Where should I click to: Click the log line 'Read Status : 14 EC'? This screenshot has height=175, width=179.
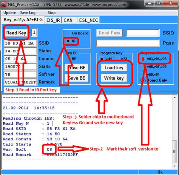point(31,134)
